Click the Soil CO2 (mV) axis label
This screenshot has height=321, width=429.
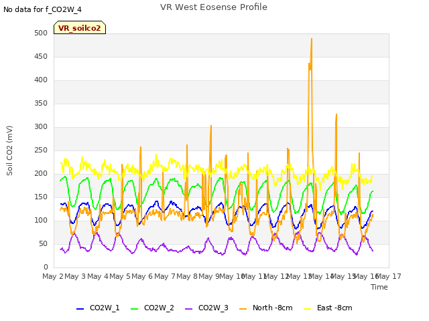coord(9,150)
